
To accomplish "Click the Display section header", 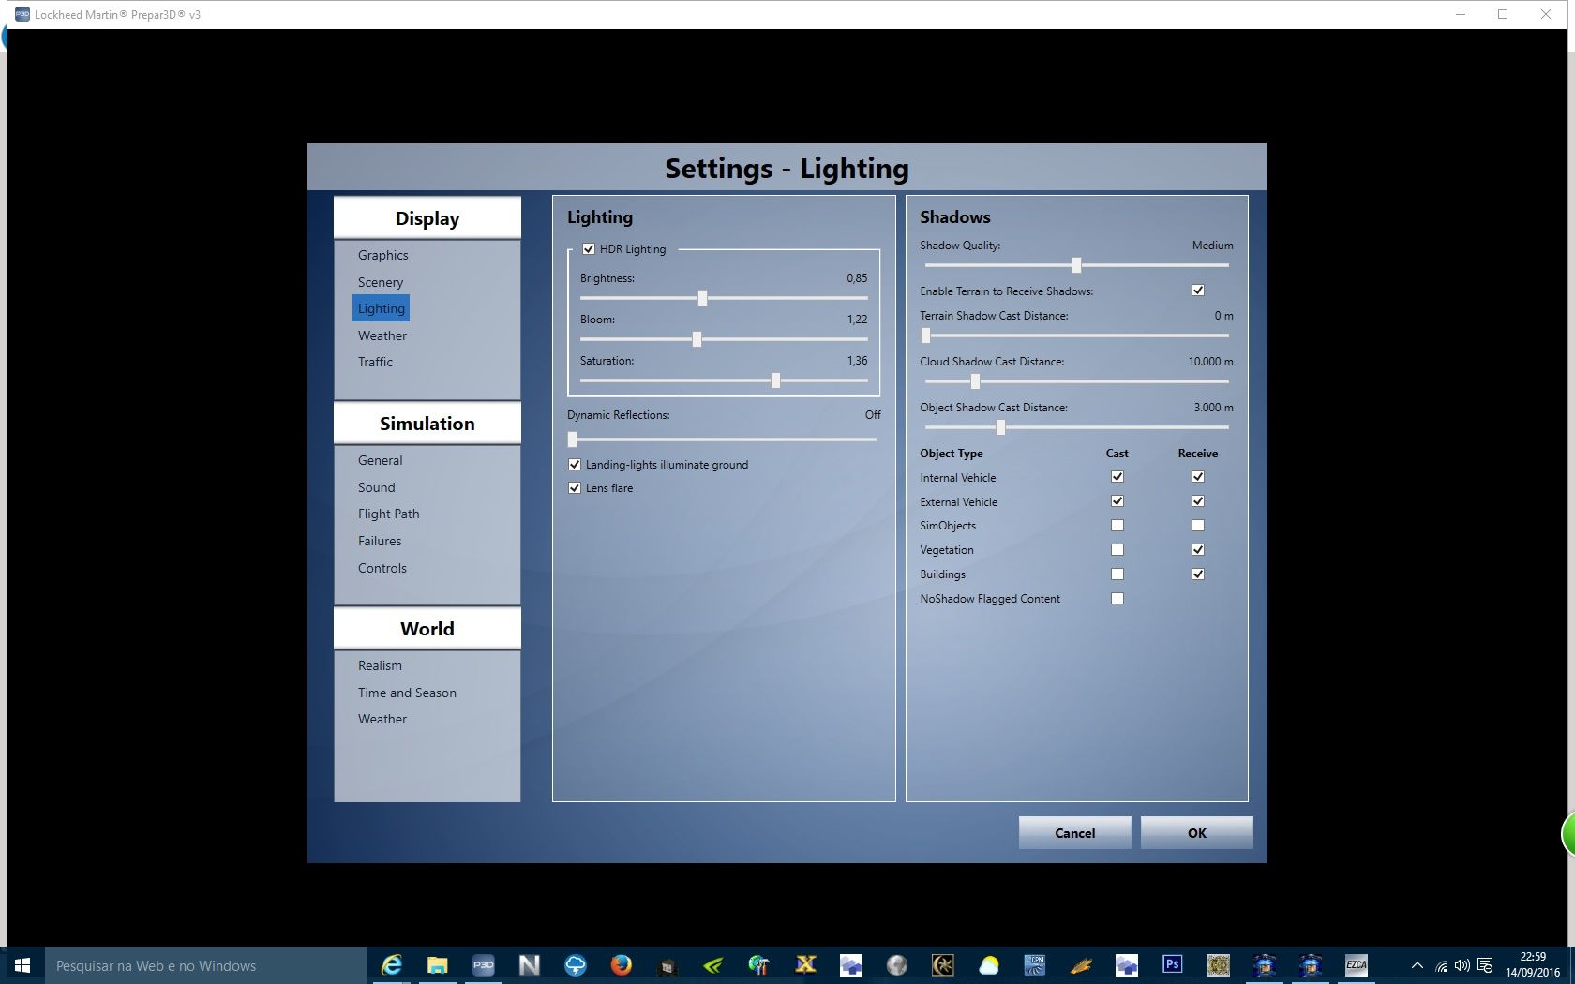I will tap(427, 218).
